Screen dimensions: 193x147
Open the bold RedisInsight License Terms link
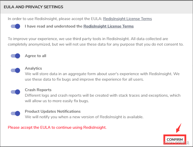tap(109, 26)
